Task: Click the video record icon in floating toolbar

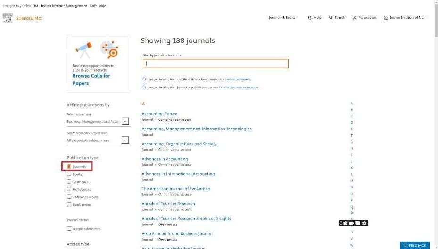Action: (352, 223)
